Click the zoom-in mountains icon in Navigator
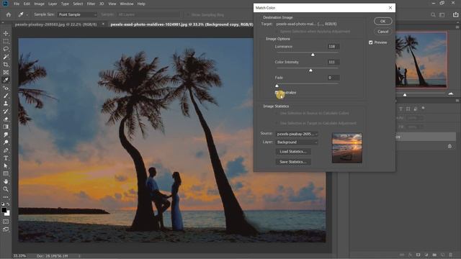The image size is (461, 259). point(451,94)
